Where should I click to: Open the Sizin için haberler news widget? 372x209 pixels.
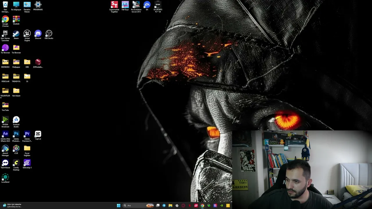pyautogui.click(x=12, y=206)
